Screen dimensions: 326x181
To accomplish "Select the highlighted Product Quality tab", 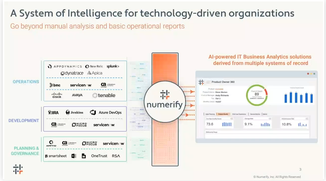I will click(x=223, y=114).
